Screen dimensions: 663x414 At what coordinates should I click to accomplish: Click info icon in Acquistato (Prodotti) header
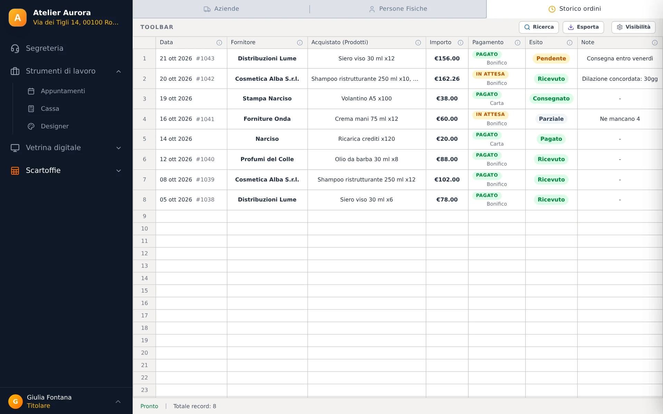[x=418, y=43]
